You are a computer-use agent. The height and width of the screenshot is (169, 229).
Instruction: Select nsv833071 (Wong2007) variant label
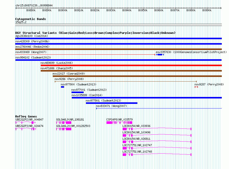[x=111, y=106]
